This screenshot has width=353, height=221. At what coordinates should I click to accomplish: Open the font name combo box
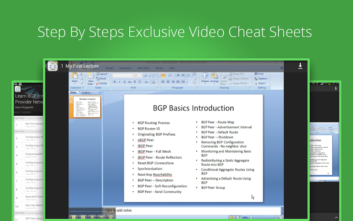coord(123,75)
